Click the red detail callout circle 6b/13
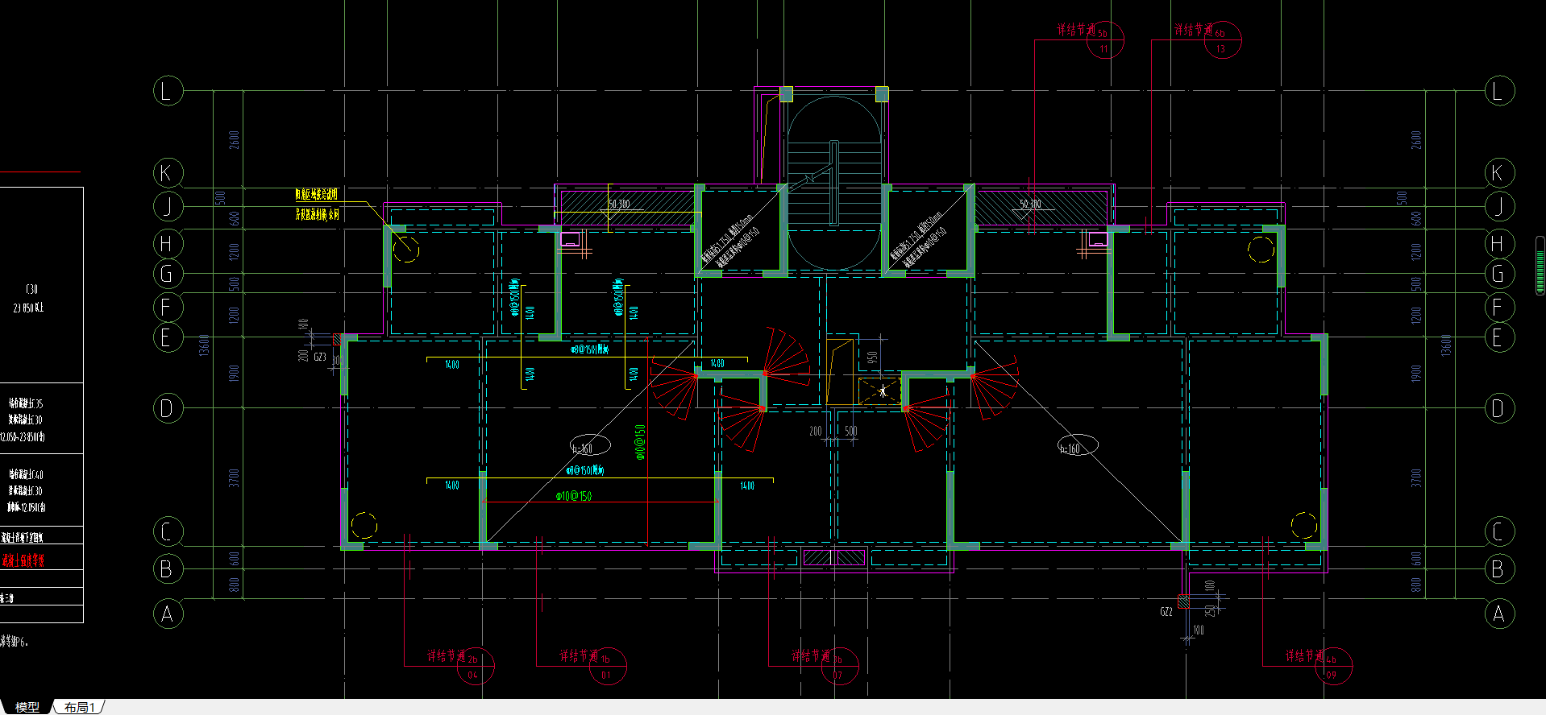The height and width of the screenshot is (715, 1546). 1222,40
